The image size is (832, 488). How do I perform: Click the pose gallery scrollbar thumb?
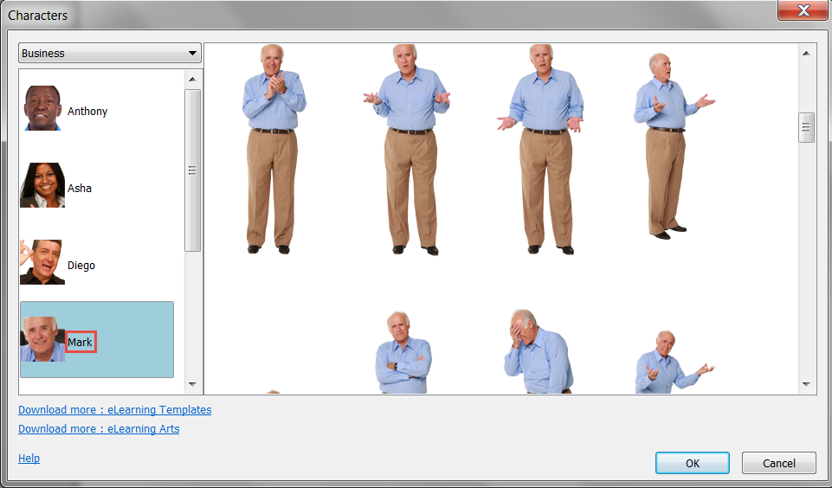[x=807, y=127]
